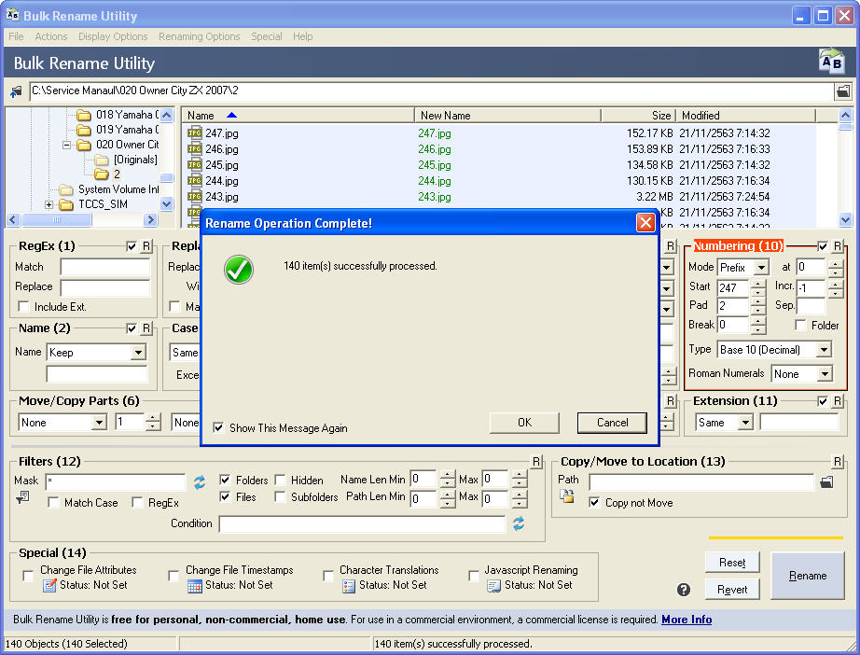Enable Include Ext. checkbox
Screen dimensions: 860x655
pyautogui.click(x=23, y=306)
